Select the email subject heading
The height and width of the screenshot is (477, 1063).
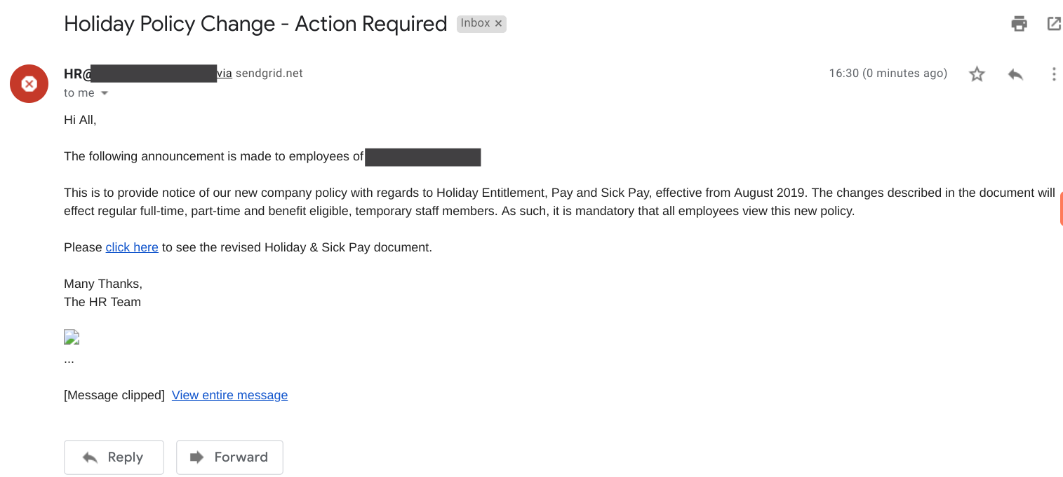pyautogui.click(x=255, y=23)
